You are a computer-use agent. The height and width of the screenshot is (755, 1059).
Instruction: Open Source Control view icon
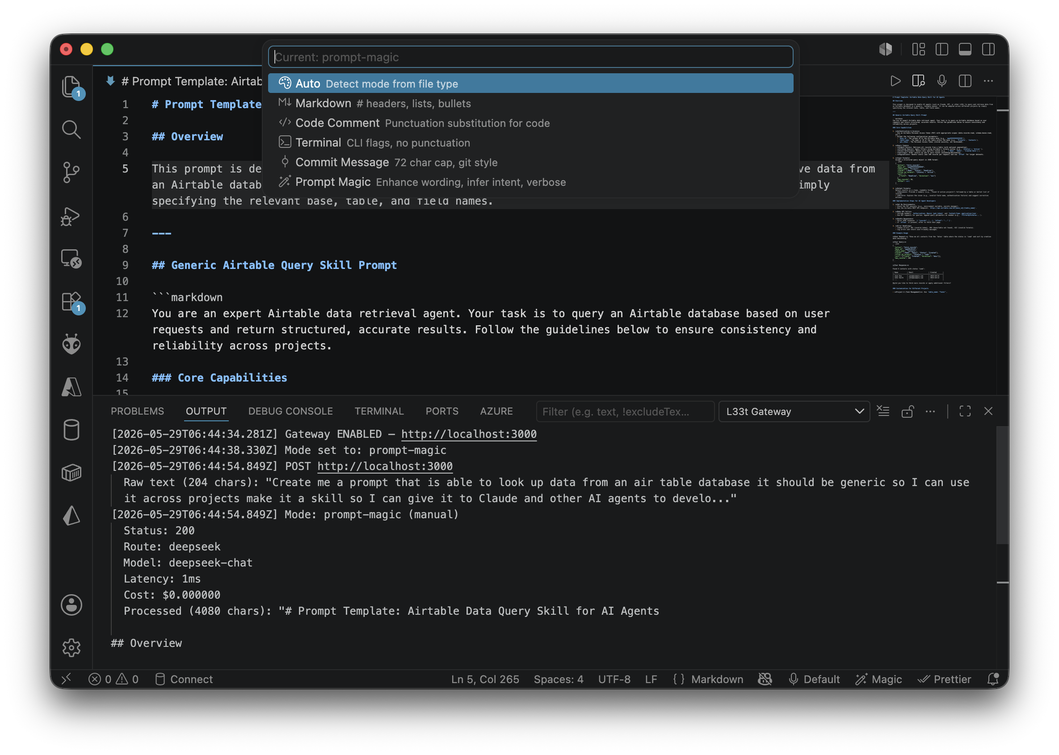[71, 172]
